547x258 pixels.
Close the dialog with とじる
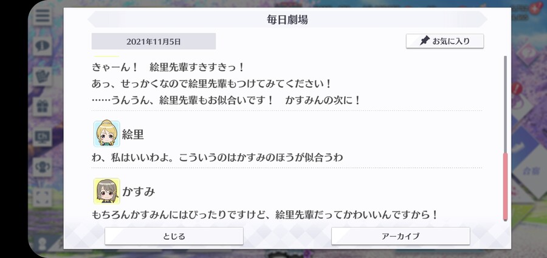pos(174,236)
